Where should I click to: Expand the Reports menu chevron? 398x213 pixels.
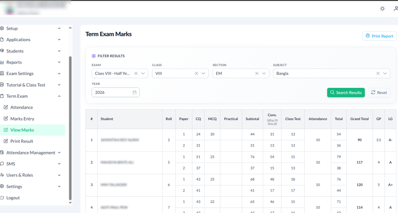coord(59,62)
